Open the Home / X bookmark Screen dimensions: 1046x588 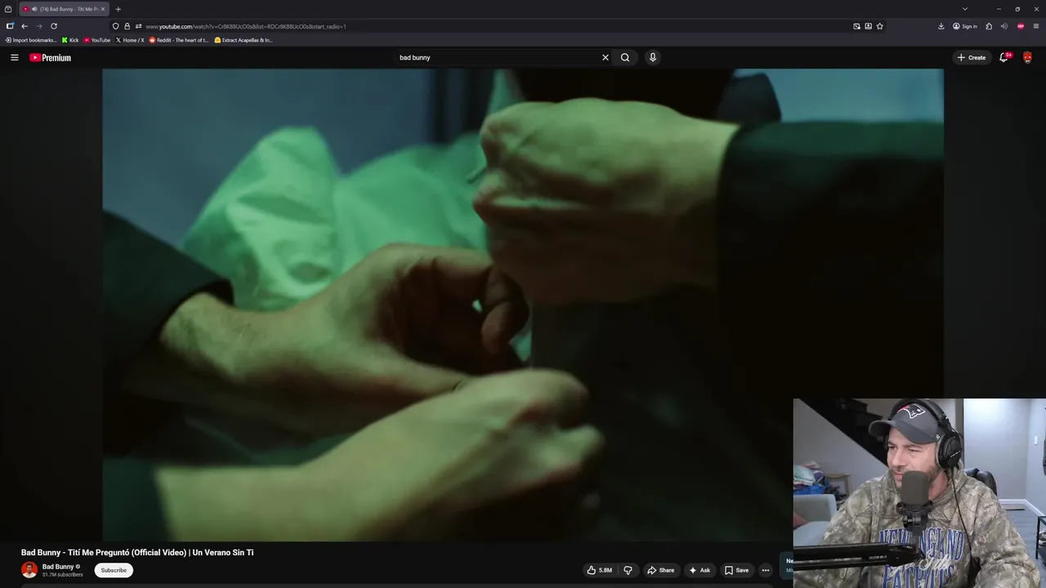click(x=130, y=40)
